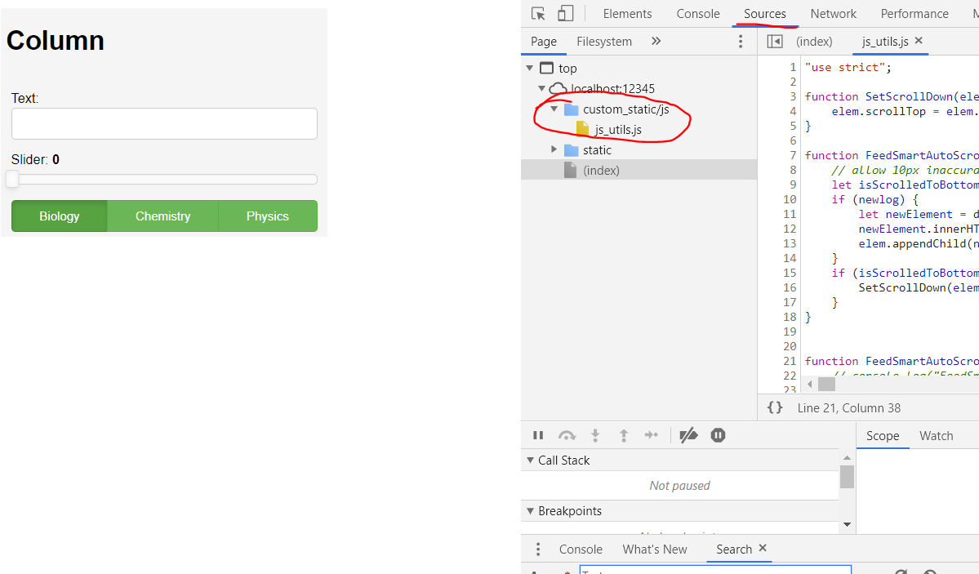Select the inspect element tool
Viewport: 979px width, 574px height.
[x=538, y=13]
